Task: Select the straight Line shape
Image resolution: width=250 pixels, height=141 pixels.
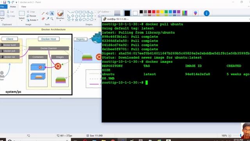Action: (69, 12)
